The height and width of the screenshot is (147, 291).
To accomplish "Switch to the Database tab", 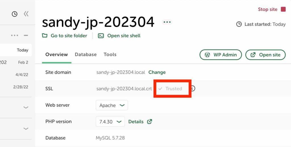I will (86, 55).
